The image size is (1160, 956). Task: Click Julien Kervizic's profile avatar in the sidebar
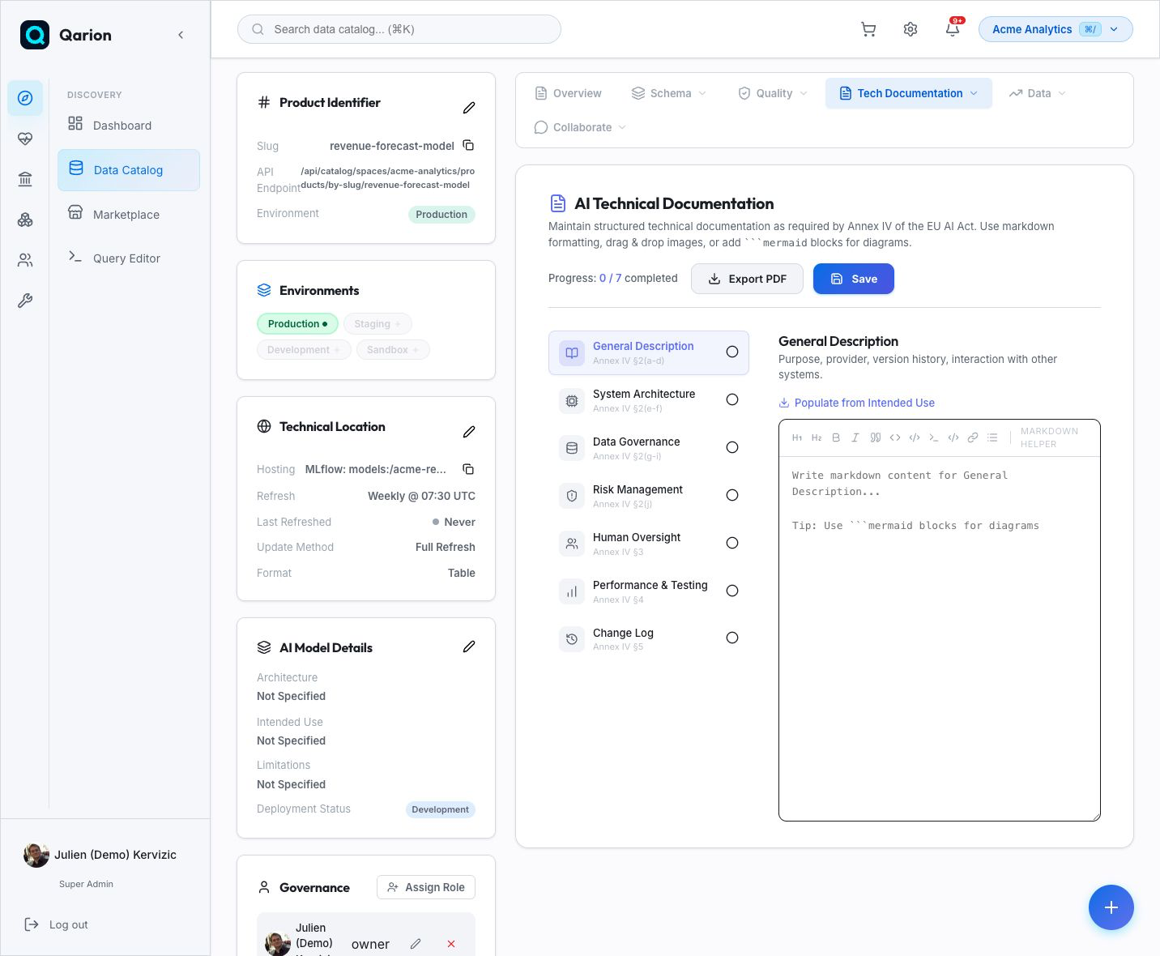pyautogui.click(x=36, y=855)
